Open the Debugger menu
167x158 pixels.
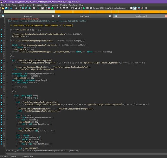[37, 5]
